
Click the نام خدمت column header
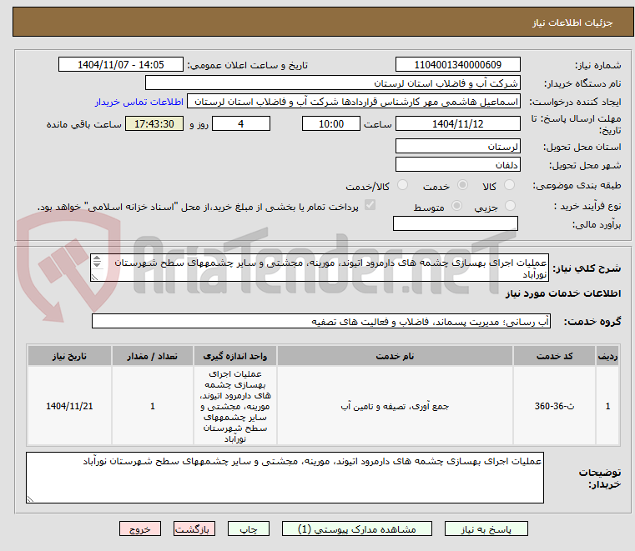pos(395,356)
